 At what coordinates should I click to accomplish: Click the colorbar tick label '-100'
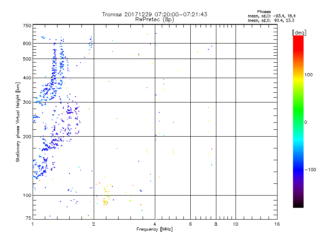coord(311,170)
